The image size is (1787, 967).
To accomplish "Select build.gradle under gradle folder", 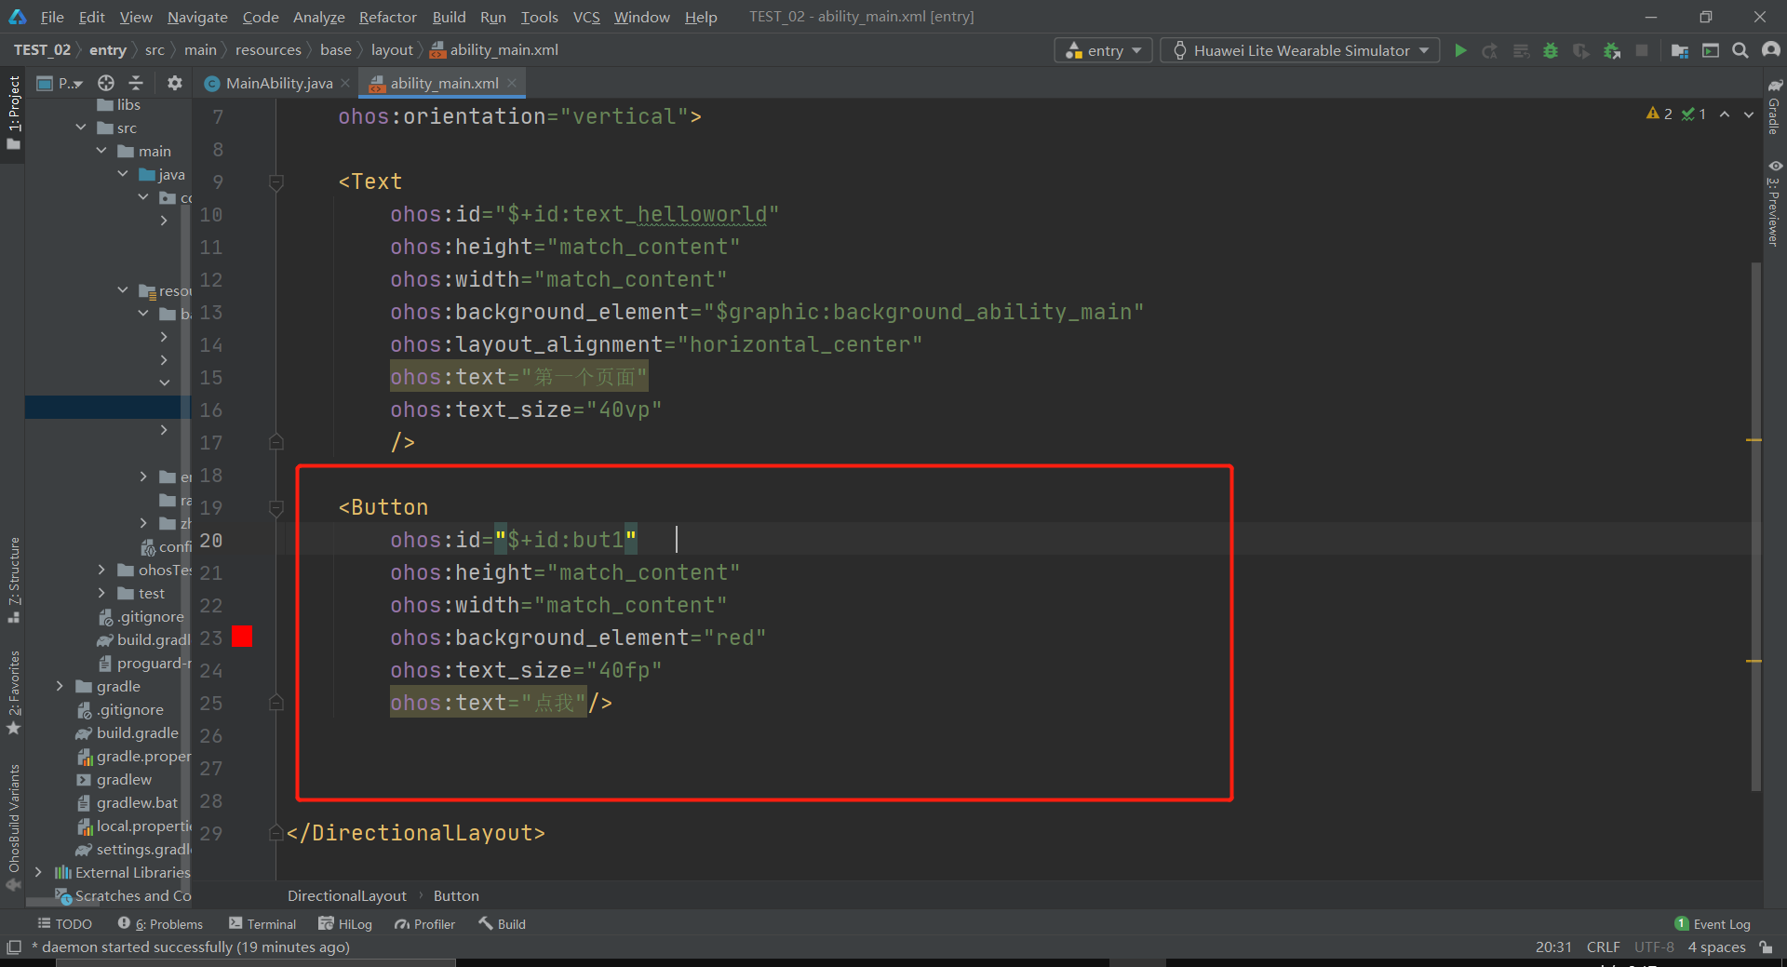I will tap(138, 732).
